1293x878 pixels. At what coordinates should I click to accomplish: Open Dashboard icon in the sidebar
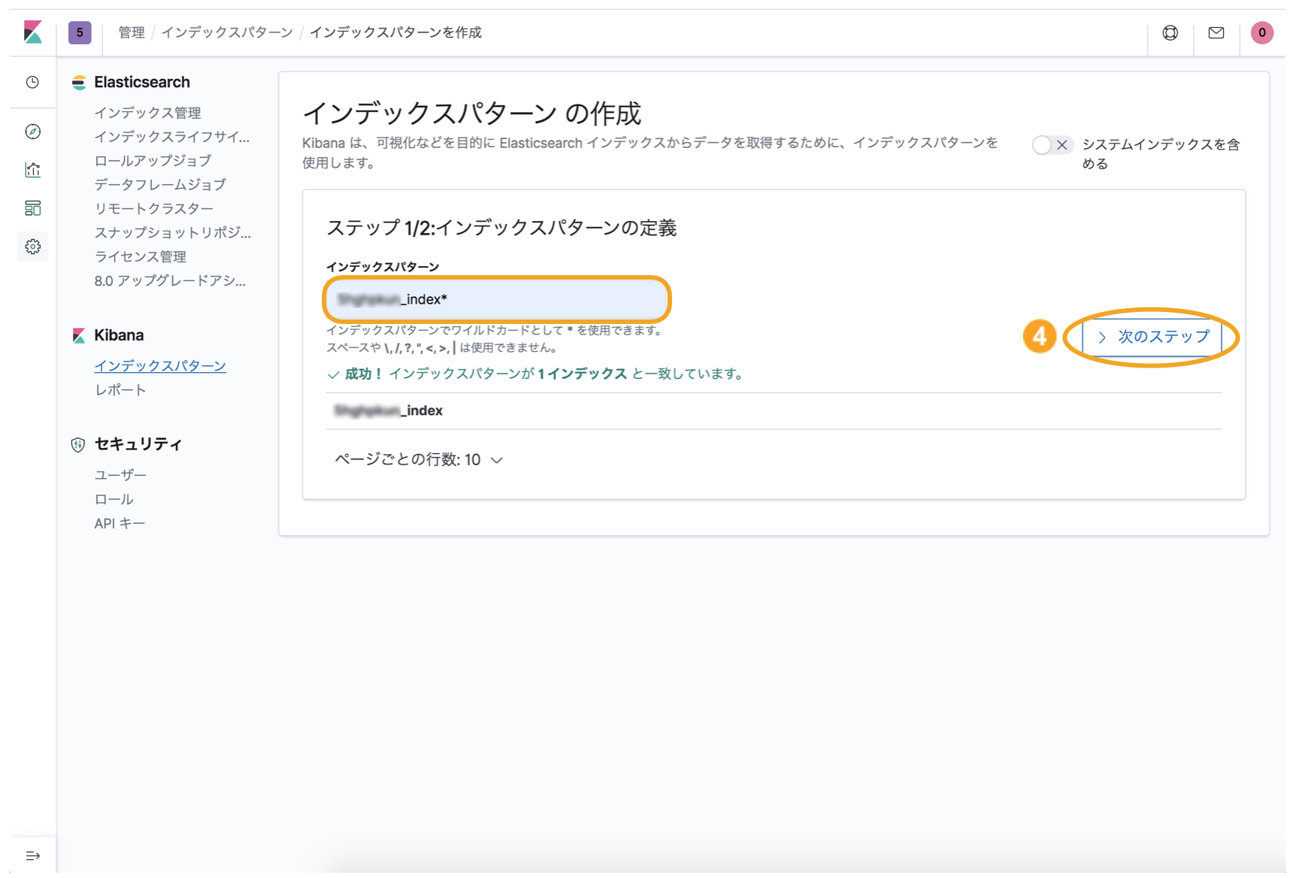(x=32, y=208)
